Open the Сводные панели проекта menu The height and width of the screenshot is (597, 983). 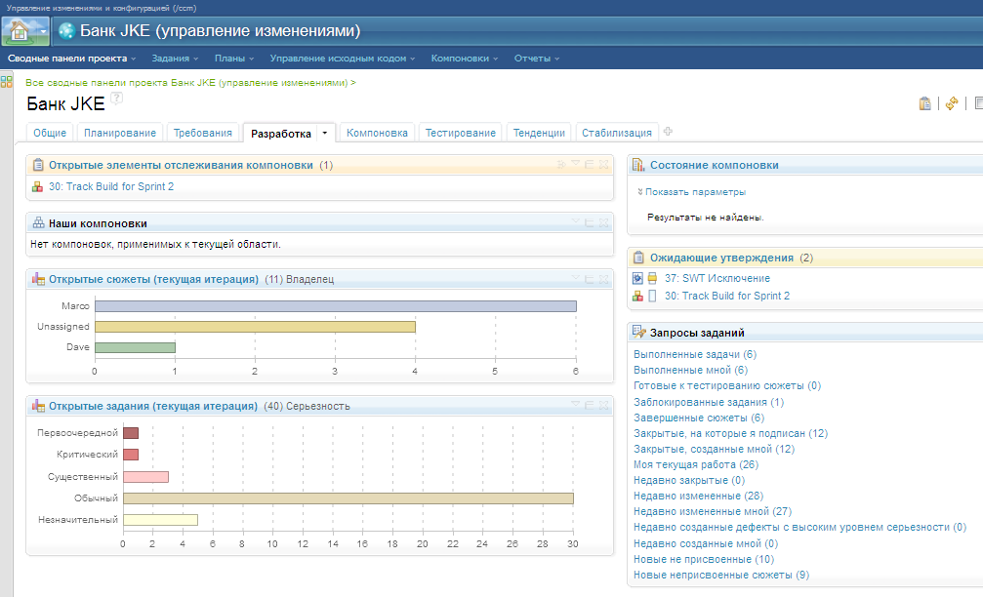pyautogui.click(x=71, y=59)
